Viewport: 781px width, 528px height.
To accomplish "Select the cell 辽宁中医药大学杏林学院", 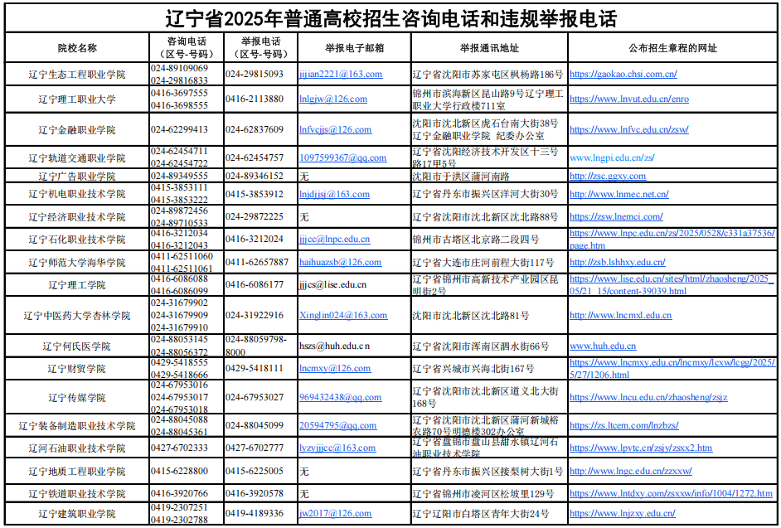I will pos(77,315).
